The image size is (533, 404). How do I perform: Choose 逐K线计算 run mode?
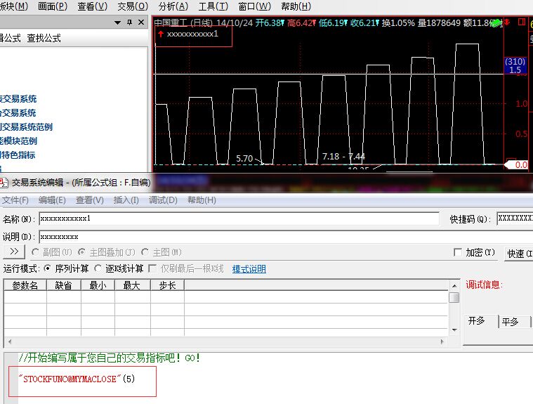98,269
